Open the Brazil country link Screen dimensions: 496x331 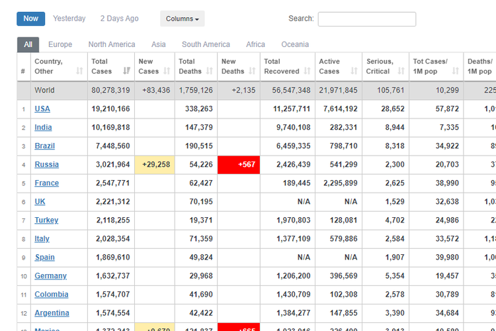(x=44, y=146)
